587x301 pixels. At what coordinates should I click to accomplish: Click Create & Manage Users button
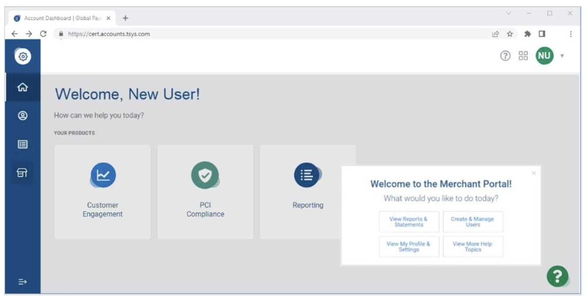[473, 222]
